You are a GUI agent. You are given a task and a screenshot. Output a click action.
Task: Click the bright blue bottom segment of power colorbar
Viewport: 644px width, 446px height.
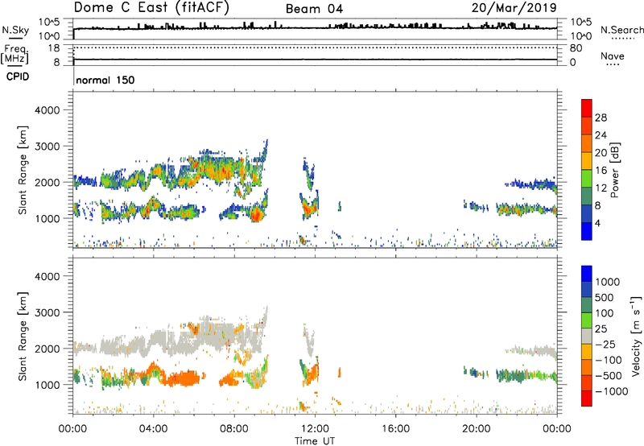[587, 231]
